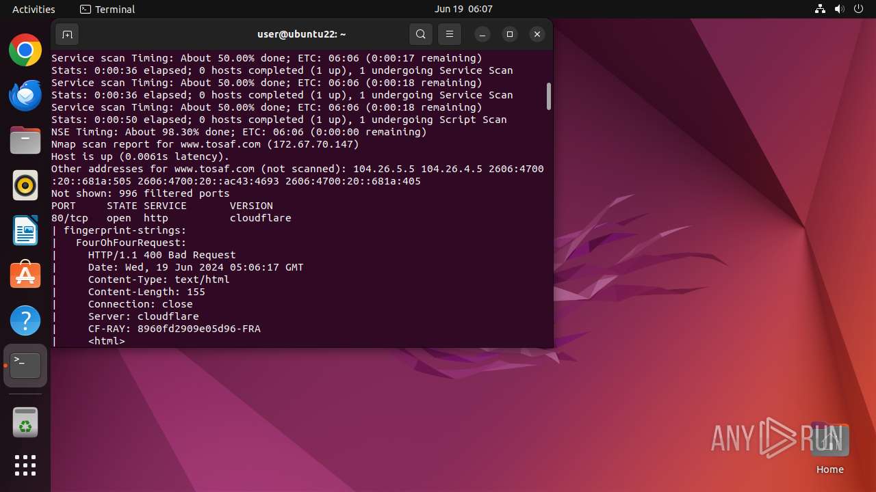The height and width of the screenshot is (492, 876).
Task: Open LibreOffice Writer from dock
Action: coord(25,230)
